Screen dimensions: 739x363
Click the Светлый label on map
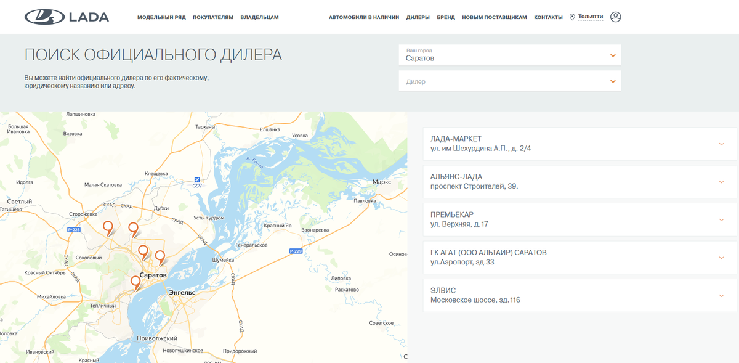tap(19, 202)
